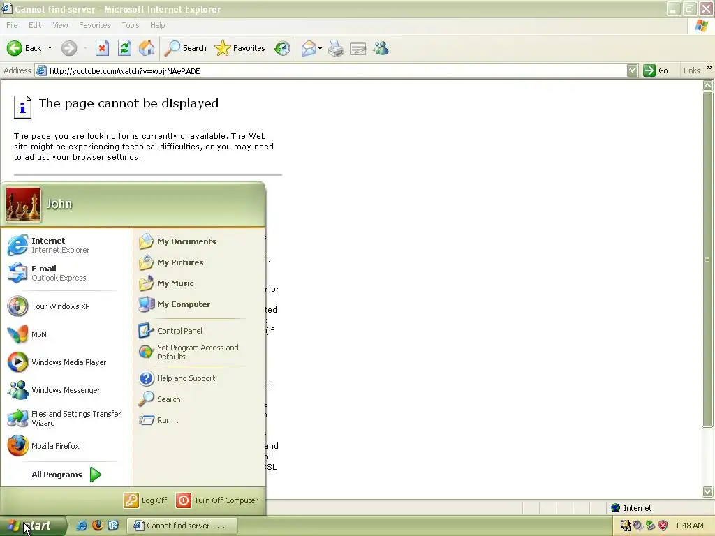Viewport: 715px width, 536px height.
Task: Start Tour Windows XP
Action: point(66,306)
